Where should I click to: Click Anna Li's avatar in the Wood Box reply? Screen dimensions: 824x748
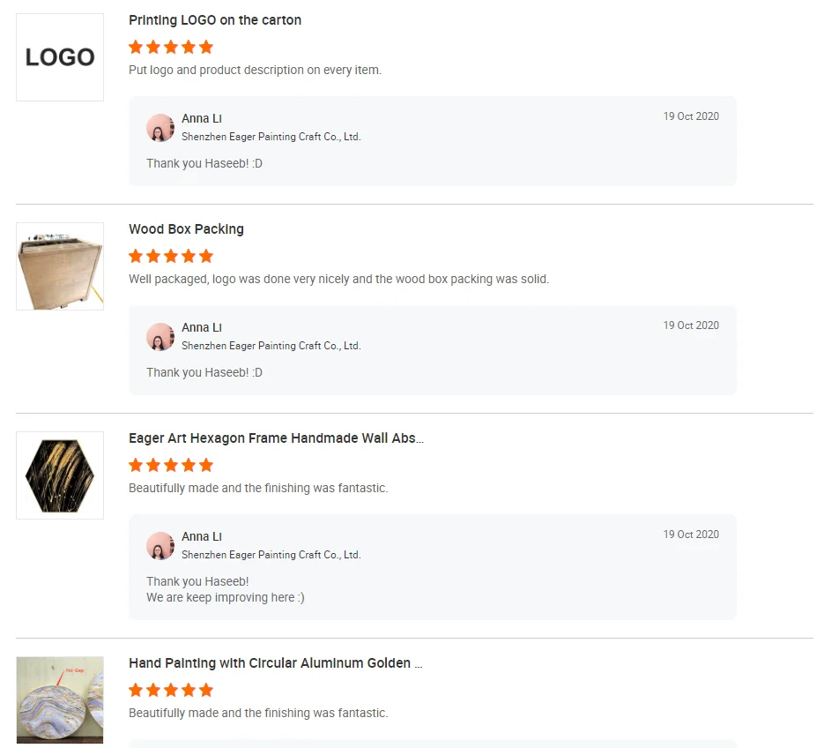160,337
